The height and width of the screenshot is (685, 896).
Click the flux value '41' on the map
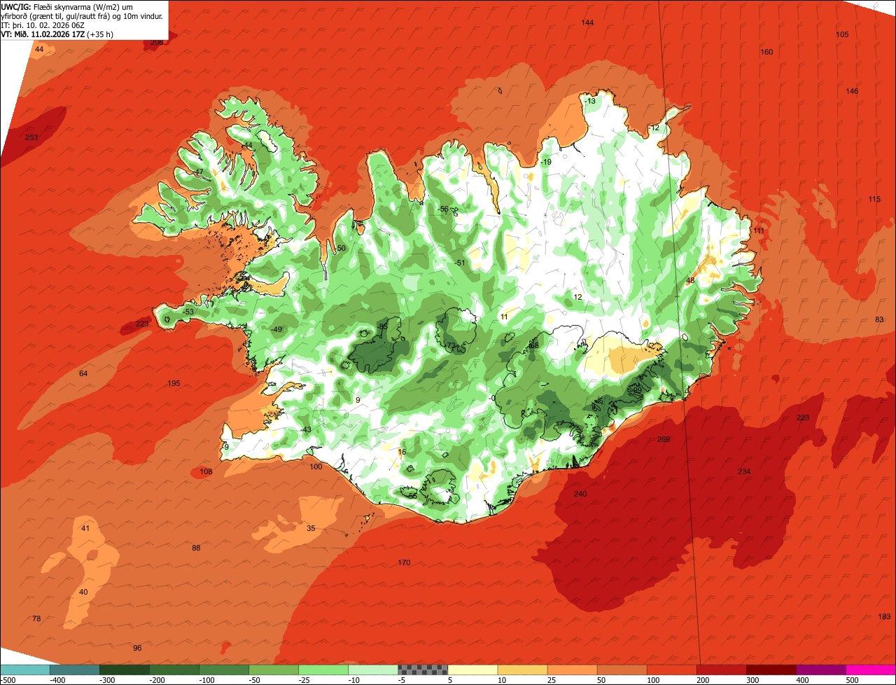point(85,528)
